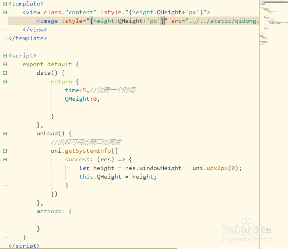Collapse the uni.getSystemInfo fold marker
The height and width of the screenshot is (249, 288).
click(x=5, y=151)
